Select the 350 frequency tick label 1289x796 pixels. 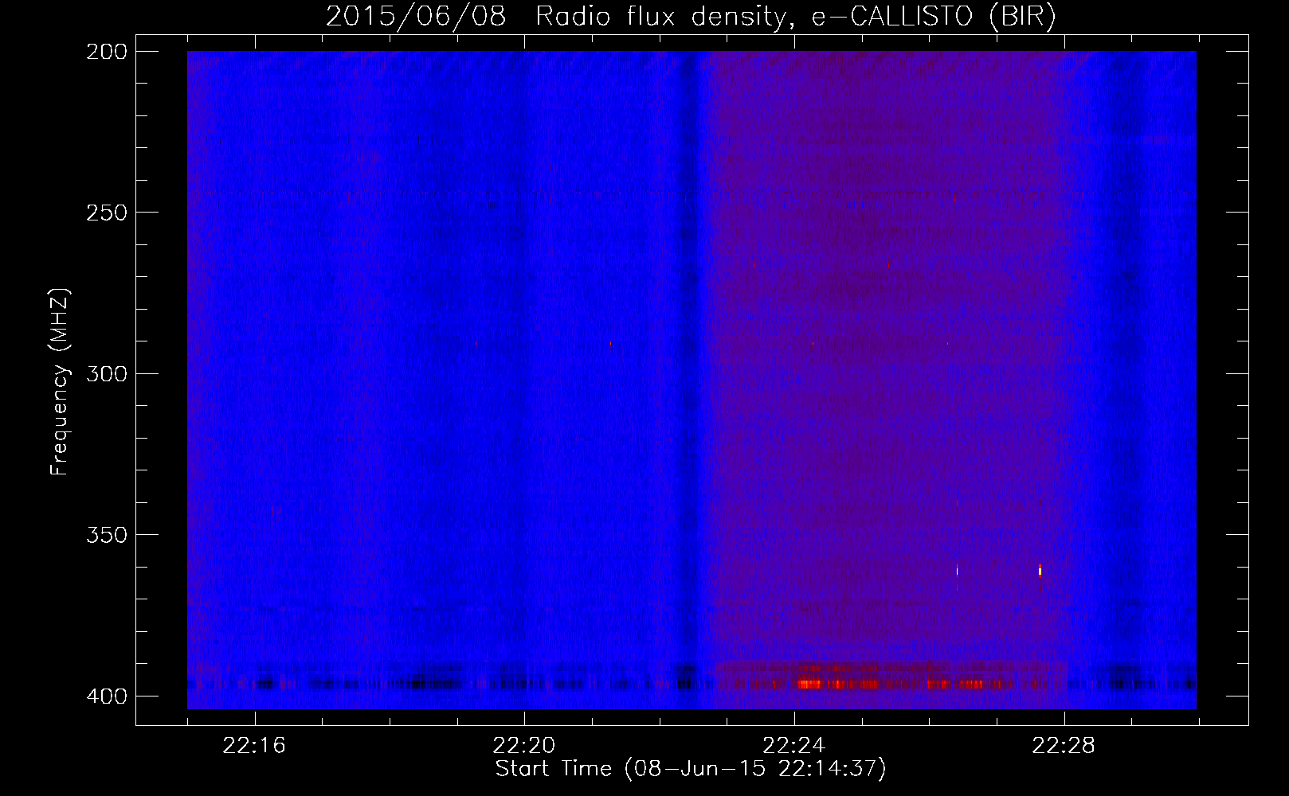click(x=107, y=535)
